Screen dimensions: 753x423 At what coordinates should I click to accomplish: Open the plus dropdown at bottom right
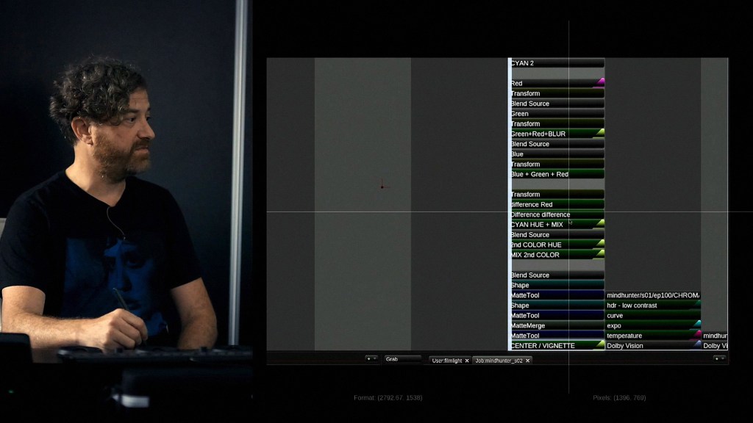click(719, 359)
